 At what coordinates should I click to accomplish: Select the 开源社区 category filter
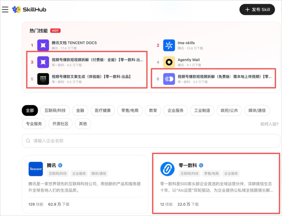tap(60, 124)
